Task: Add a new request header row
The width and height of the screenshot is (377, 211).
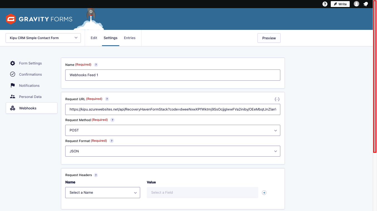Action: tap(264, 192)
